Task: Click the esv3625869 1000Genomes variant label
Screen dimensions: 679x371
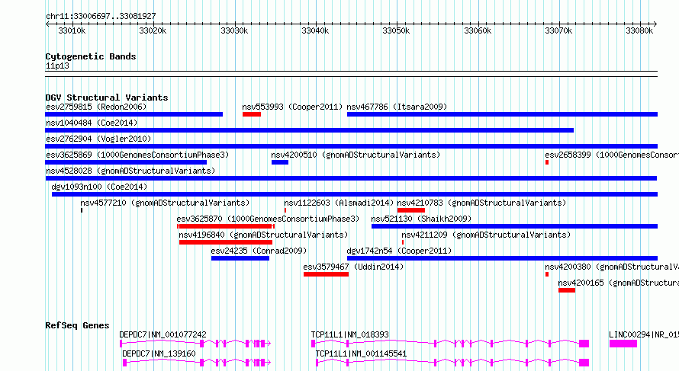Action: point(137,155)
